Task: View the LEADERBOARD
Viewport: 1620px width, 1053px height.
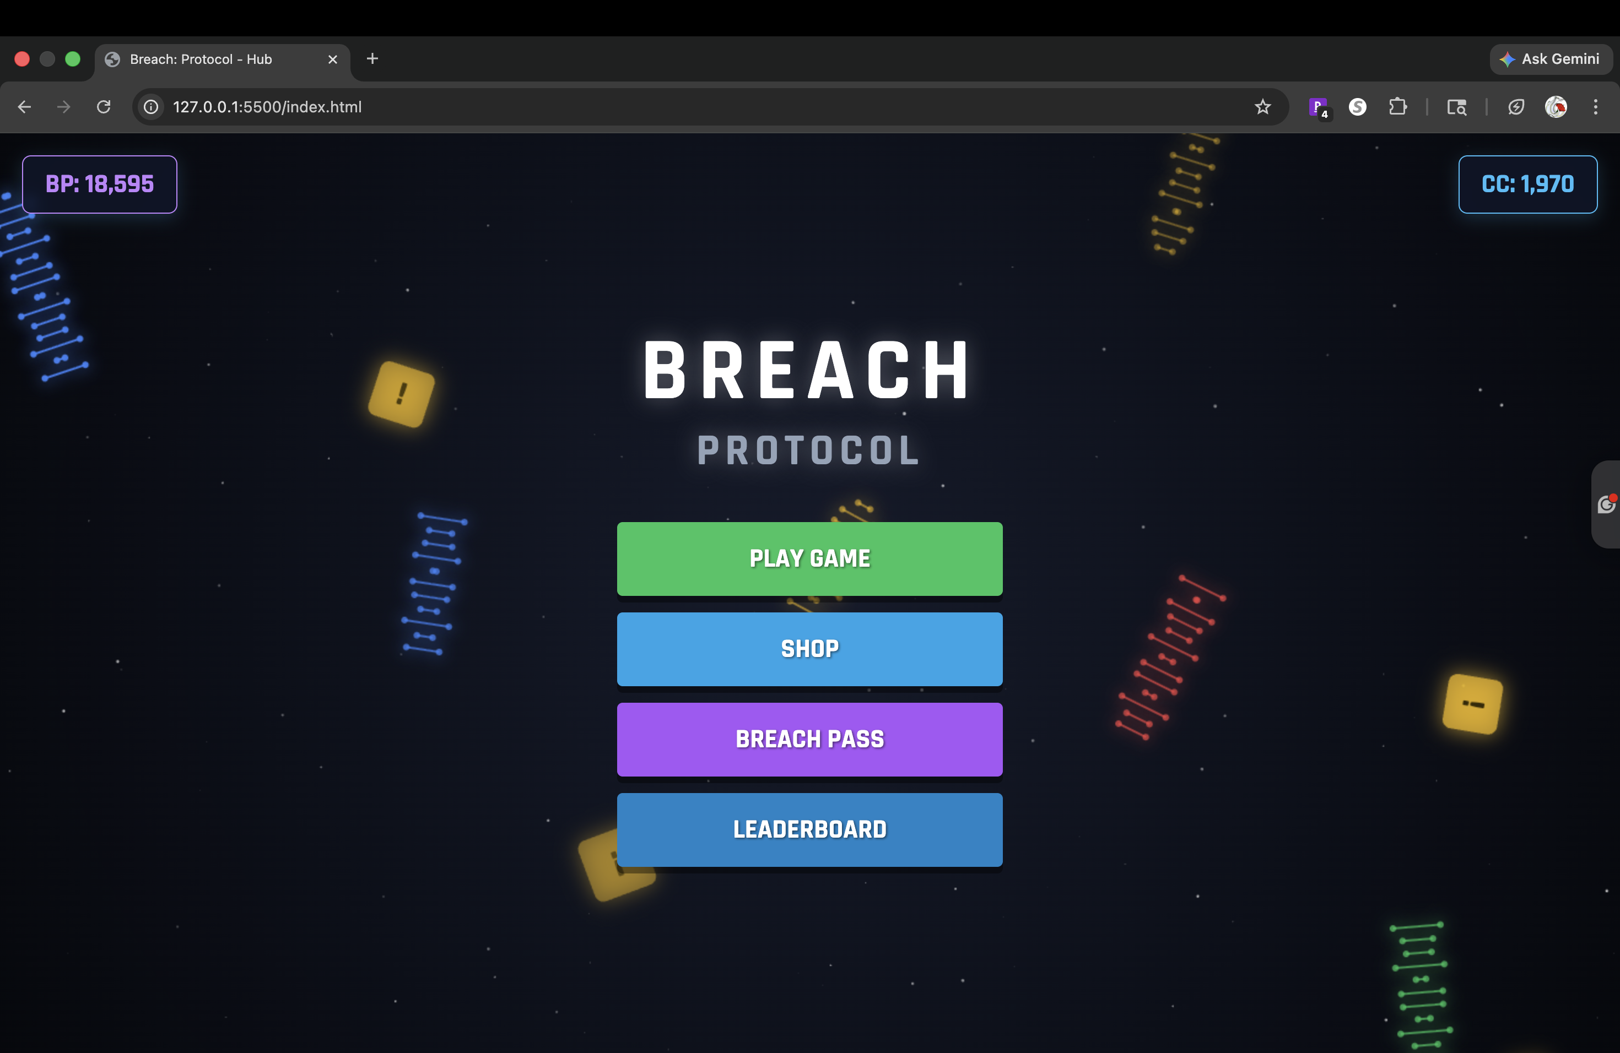Action: tap(809, 829)
